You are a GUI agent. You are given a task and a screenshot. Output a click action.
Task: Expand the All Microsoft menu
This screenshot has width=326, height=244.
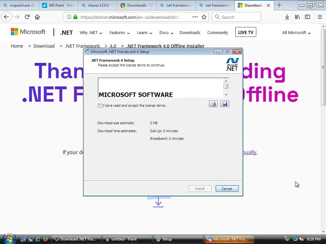click(296, 33)
